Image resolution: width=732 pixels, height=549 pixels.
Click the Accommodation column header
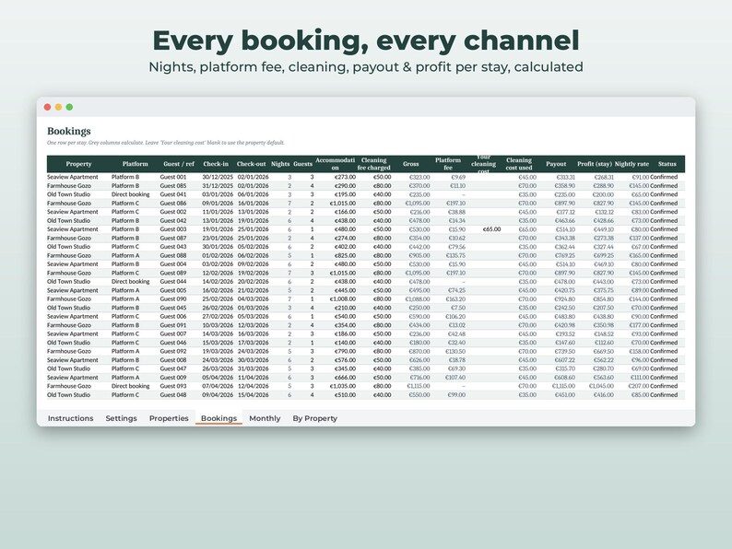click(x=336, y=164)
